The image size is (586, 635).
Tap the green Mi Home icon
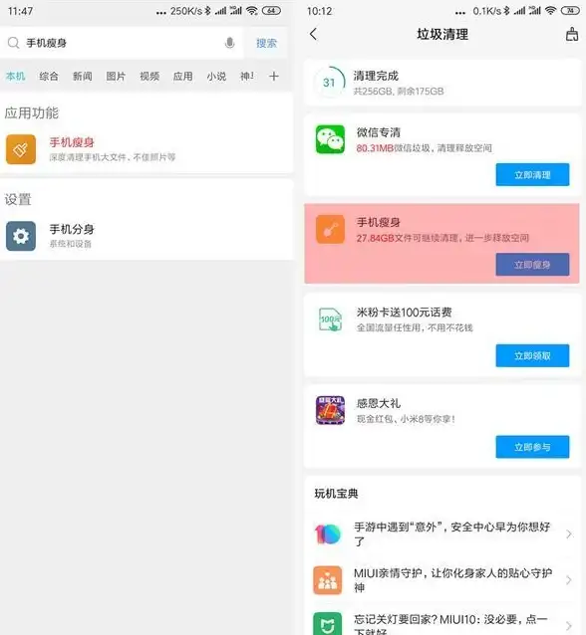[328, 624]
